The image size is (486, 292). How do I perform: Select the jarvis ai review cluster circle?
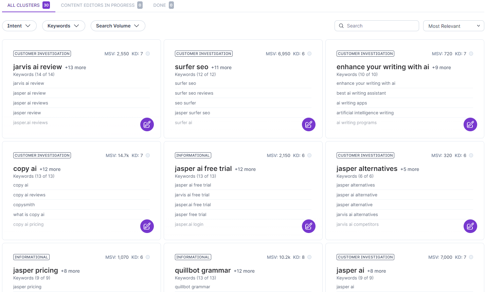[148, 54]
